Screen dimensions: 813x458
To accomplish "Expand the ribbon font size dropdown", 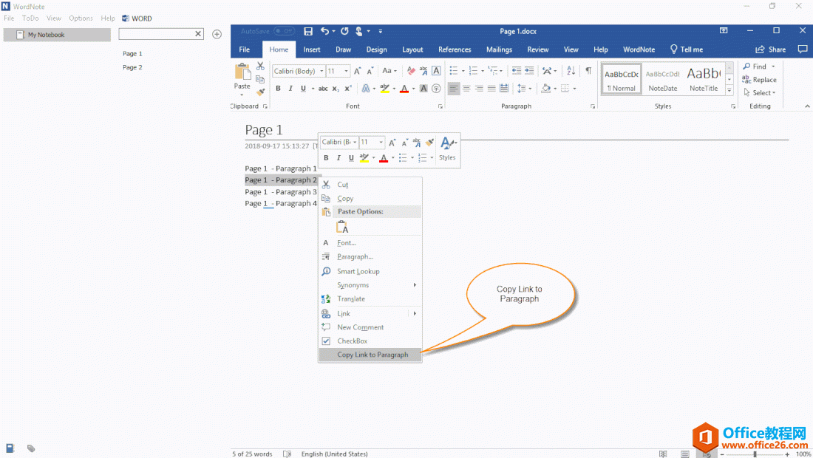I will [x=347, y=72].
